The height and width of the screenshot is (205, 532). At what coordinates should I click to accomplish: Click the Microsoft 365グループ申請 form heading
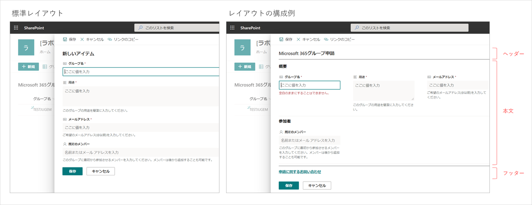point(306,53)
